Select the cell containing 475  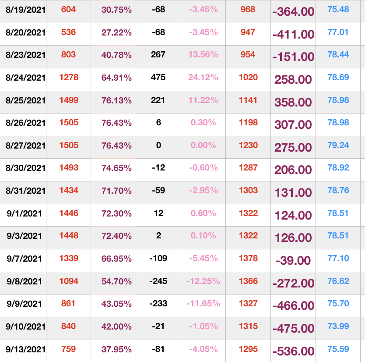pyautogui.click(x=158, y=78)
